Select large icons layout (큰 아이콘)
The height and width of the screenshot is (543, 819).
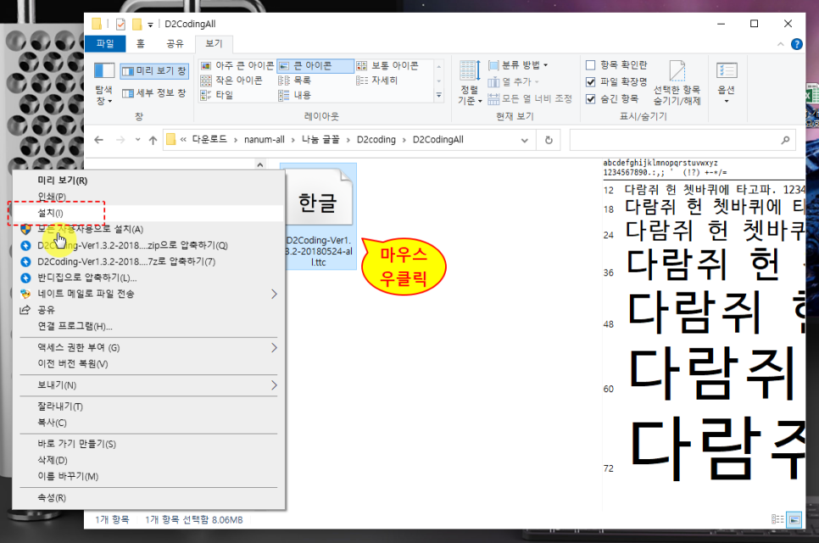(315, 65)
